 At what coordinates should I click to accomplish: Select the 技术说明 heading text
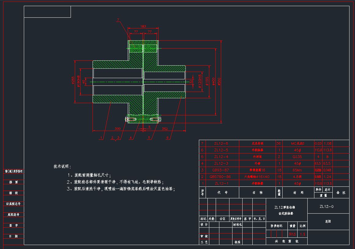coord(62,167)
